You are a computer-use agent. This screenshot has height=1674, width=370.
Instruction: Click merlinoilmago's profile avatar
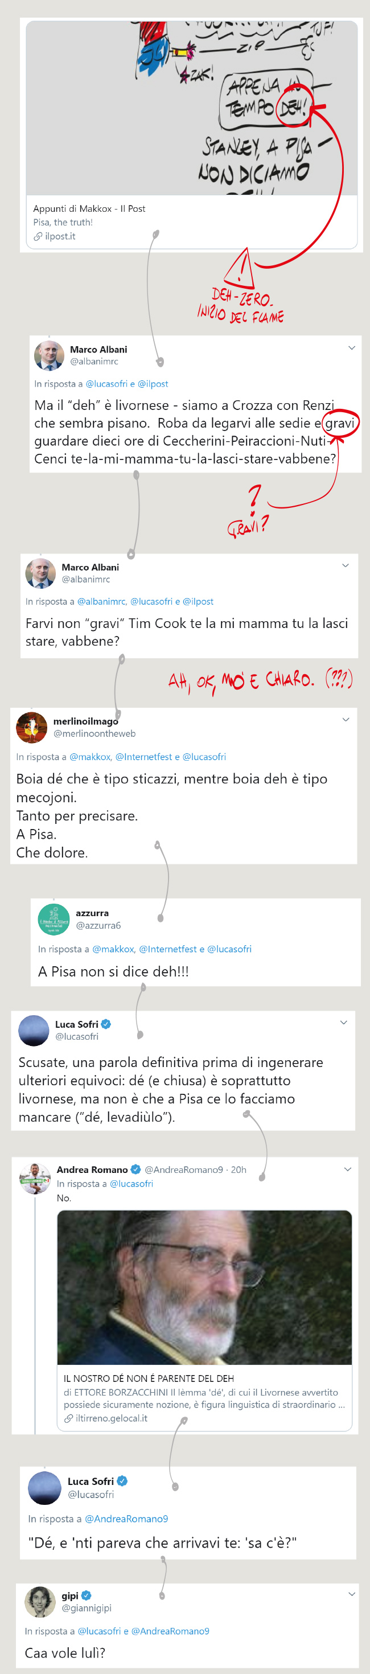coord(31,727)
